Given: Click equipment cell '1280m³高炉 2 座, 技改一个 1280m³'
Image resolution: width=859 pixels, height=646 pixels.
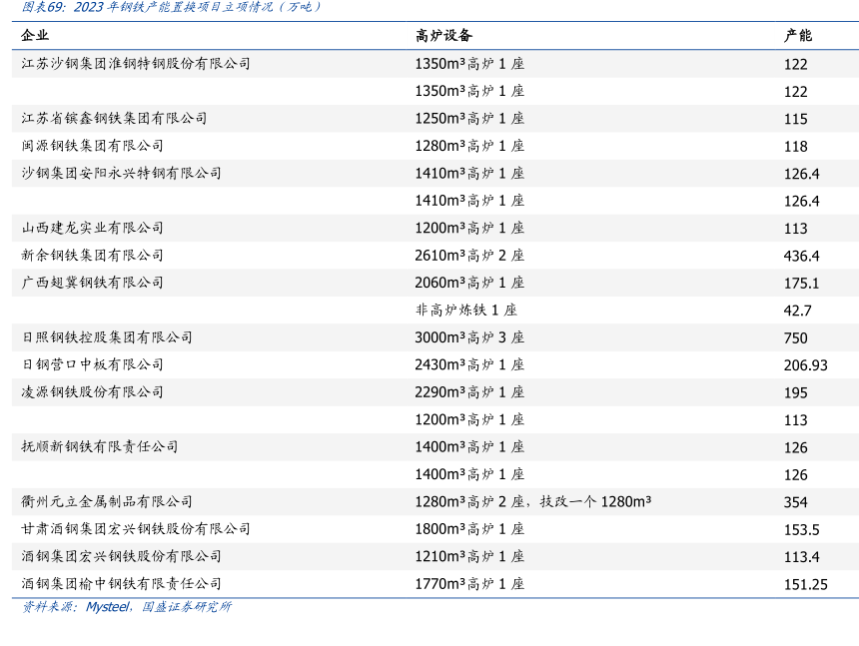Looking at the screenshot, I should (533, 501).
